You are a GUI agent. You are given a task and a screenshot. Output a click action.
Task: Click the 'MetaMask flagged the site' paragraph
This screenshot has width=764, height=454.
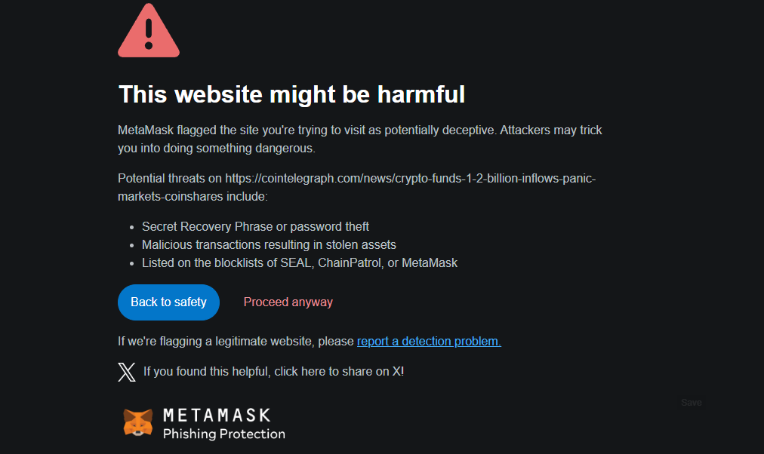(x=360, y=140)
